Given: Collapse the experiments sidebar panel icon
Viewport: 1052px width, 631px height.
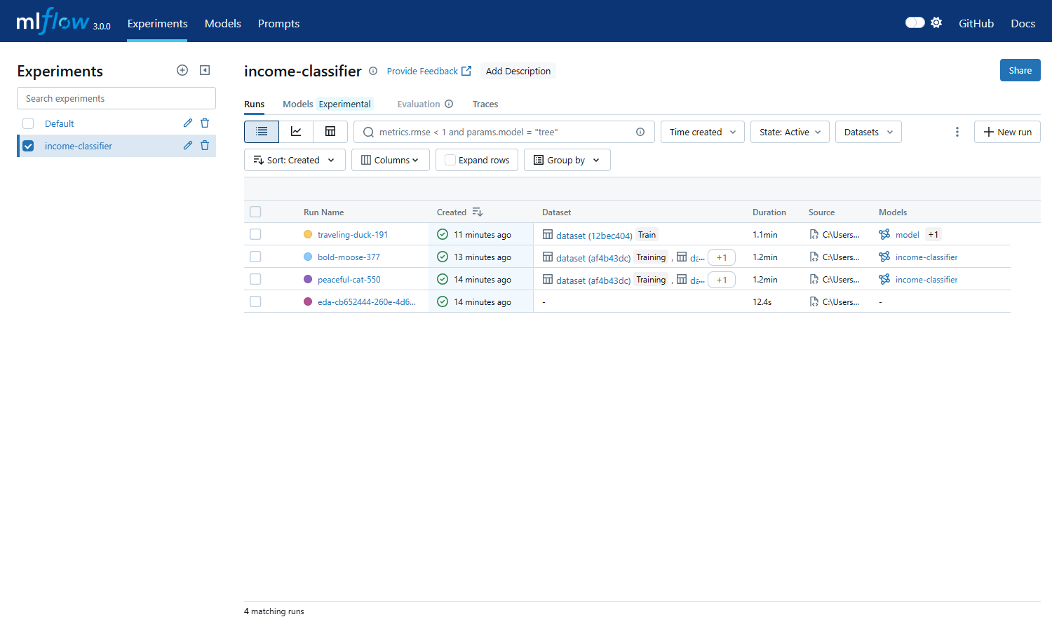Looking at the screenshot, I should click(x=205, y=70).
